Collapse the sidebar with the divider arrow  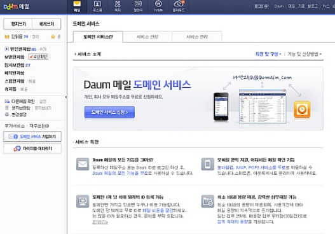66,97
